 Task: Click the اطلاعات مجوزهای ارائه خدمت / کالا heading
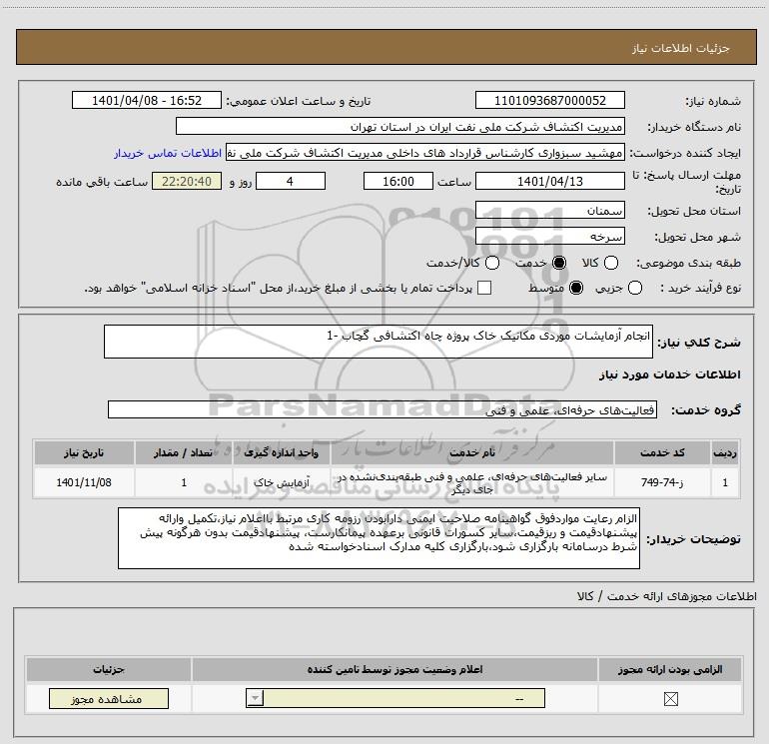click(x=666, y=596)
